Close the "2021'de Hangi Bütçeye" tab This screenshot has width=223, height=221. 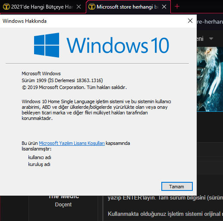click(x=79, y=6)
